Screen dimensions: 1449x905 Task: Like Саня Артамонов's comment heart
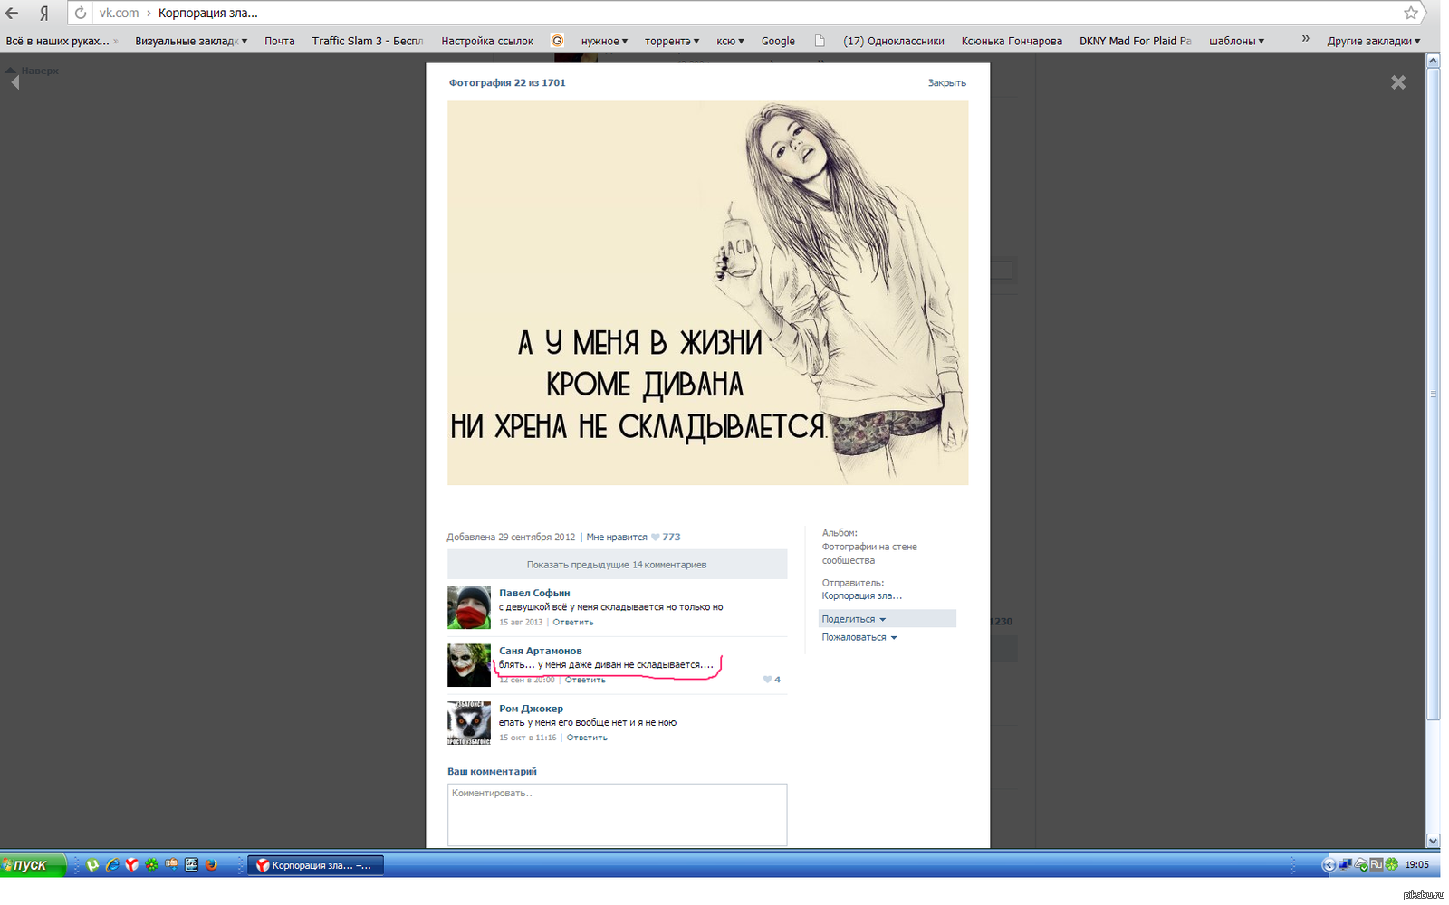point(767,680)
